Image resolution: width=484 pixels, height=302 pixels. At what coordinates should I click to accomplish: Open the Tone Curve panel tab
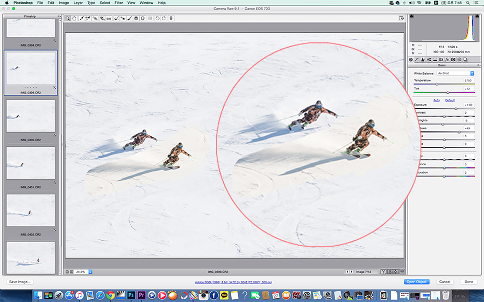click(417, 60)
